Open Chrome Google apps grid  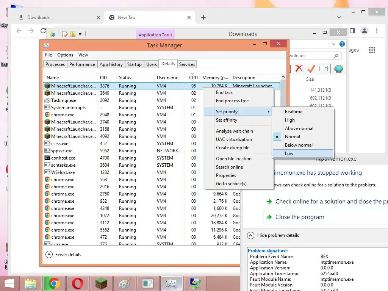(x=372, y=50)
